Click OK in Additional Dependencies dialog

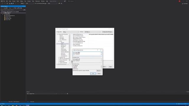(x=93, y=74)
